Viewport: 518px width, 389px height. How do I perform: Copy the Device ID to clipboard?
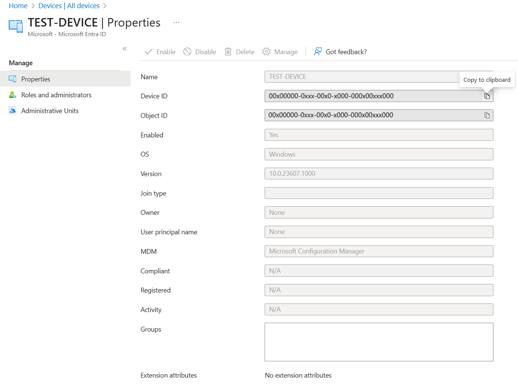coord(487,96)
